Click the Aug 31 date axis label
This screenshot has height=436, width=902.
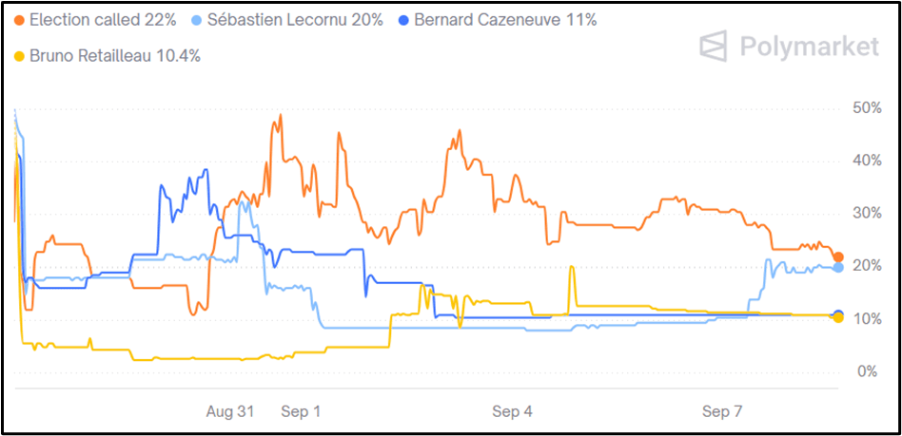tap(230, 411)
